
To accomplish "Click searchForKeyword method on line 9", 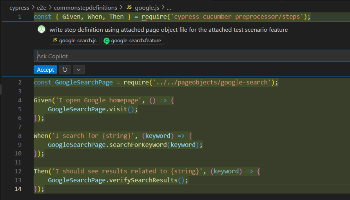I will point(138,145).
